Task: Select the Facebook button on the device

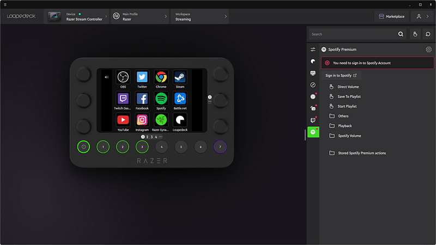Action: 142,99
